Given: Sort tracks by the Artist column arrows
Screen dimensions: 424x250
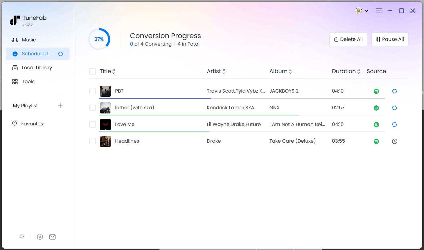Looking at the screenshot, I should 224,71.
